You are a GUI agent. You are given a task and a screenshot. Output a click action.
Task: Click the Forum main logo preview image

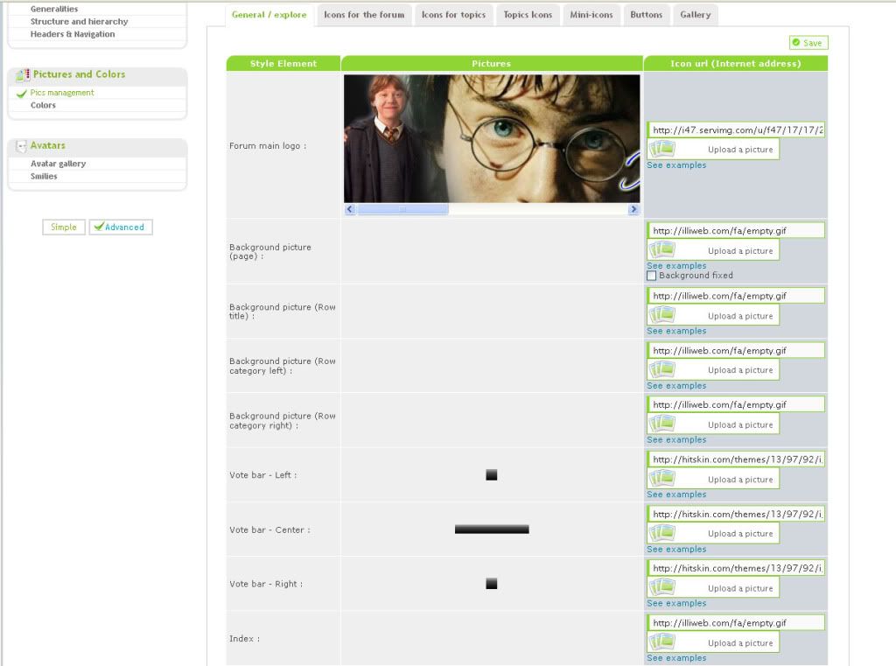(x=492, y=138)
